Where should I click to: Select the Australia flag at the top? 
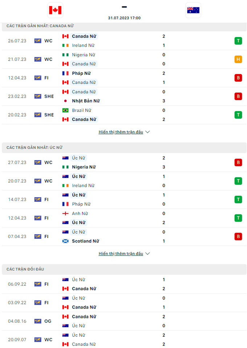tap(193, 10)
